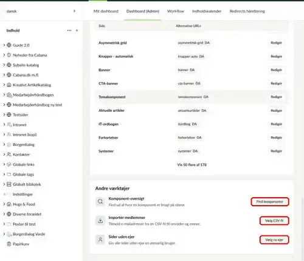Viewport: 304px width, 261px height.
Task: Click the Alternative URLs column header
Action: tap(188, 26)
